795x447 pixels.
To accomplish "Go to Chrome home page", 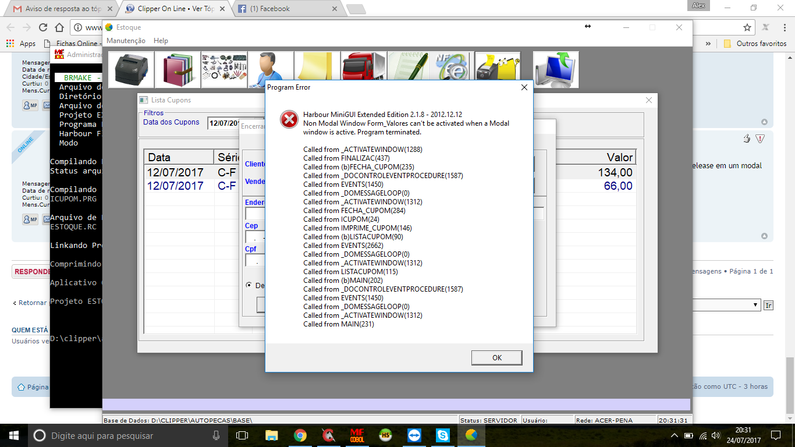I will 59,27.
